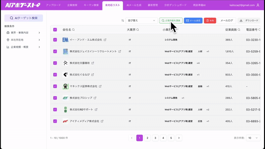
Task: Open external link for イー・アンド・エム株式会社
Action: tap(105, 40)
